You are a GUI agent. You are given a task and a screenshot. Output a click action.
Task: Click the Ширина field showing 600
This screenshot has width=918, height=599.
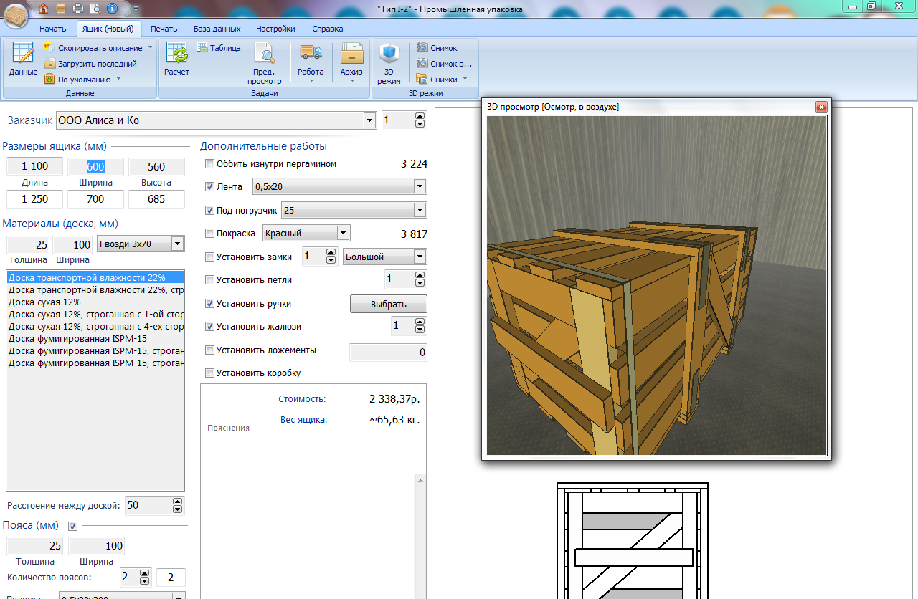tap(95, 166)
